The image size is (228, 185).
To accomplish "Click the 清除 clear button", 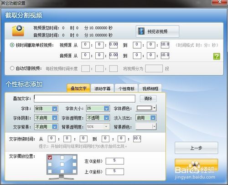I will [148, 99].
